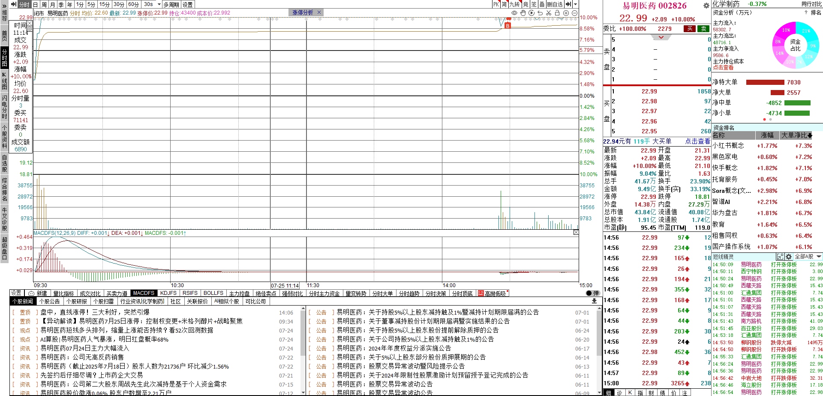
Task: Select the 细 detail tab at the bottom
Action: tap(609, 393)
